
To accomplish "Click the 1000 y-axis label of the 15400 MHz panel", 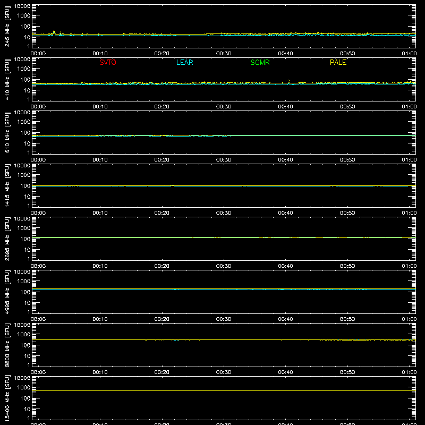I will [x=24, y=388].
